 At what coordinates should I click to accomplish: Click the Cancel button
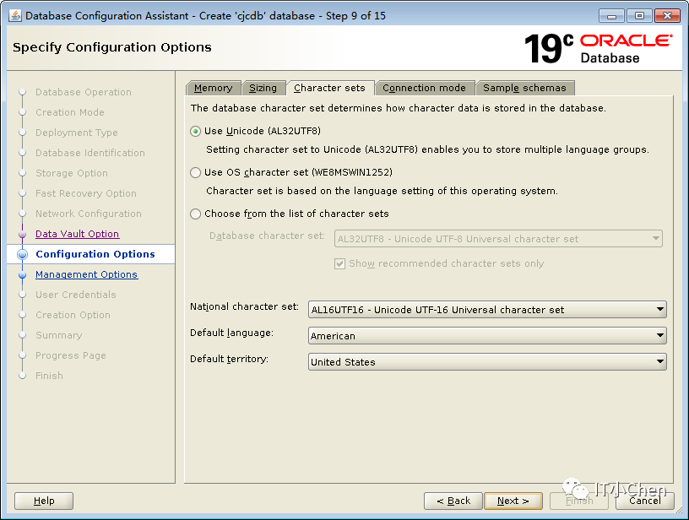(644, 501)
